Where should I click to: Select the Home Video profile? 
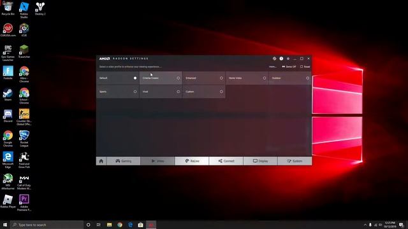(x=247, y=78)
